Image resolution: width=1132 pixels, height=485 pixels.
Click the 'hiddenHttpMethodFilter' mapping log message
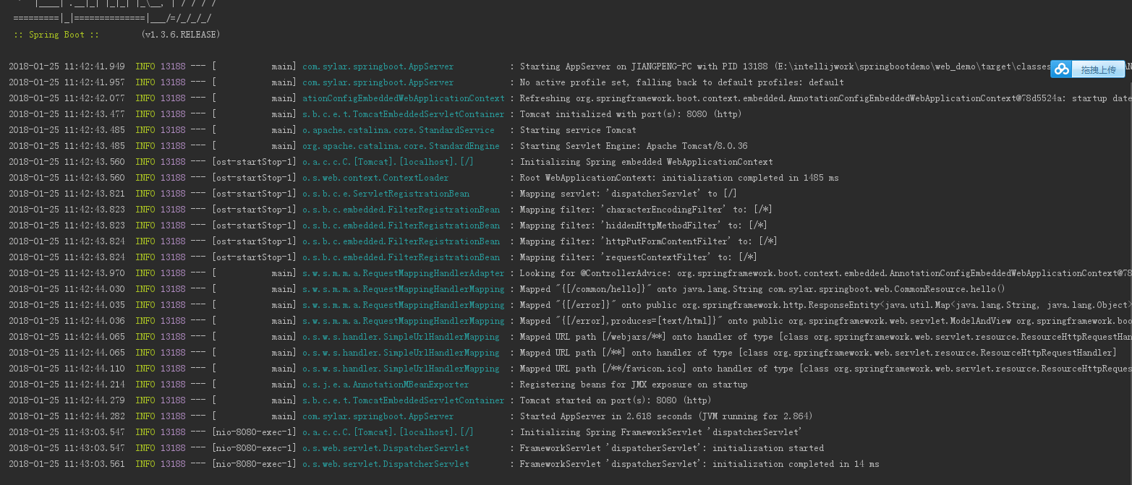point(643,226)
